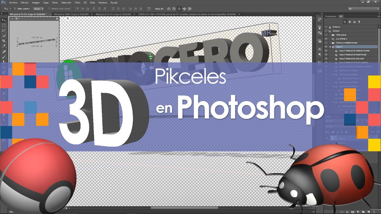Click the horizontal canvas scrollbar
381x214 pixels.
pos(185,208)
